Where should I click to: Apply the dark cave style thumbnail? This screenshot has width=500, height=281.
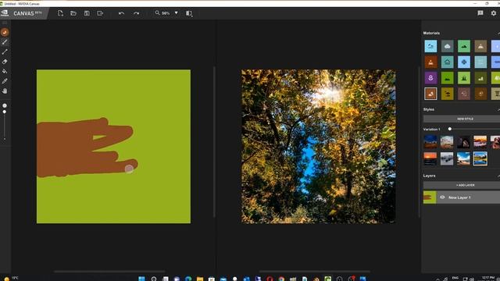(x=463, y=142)
